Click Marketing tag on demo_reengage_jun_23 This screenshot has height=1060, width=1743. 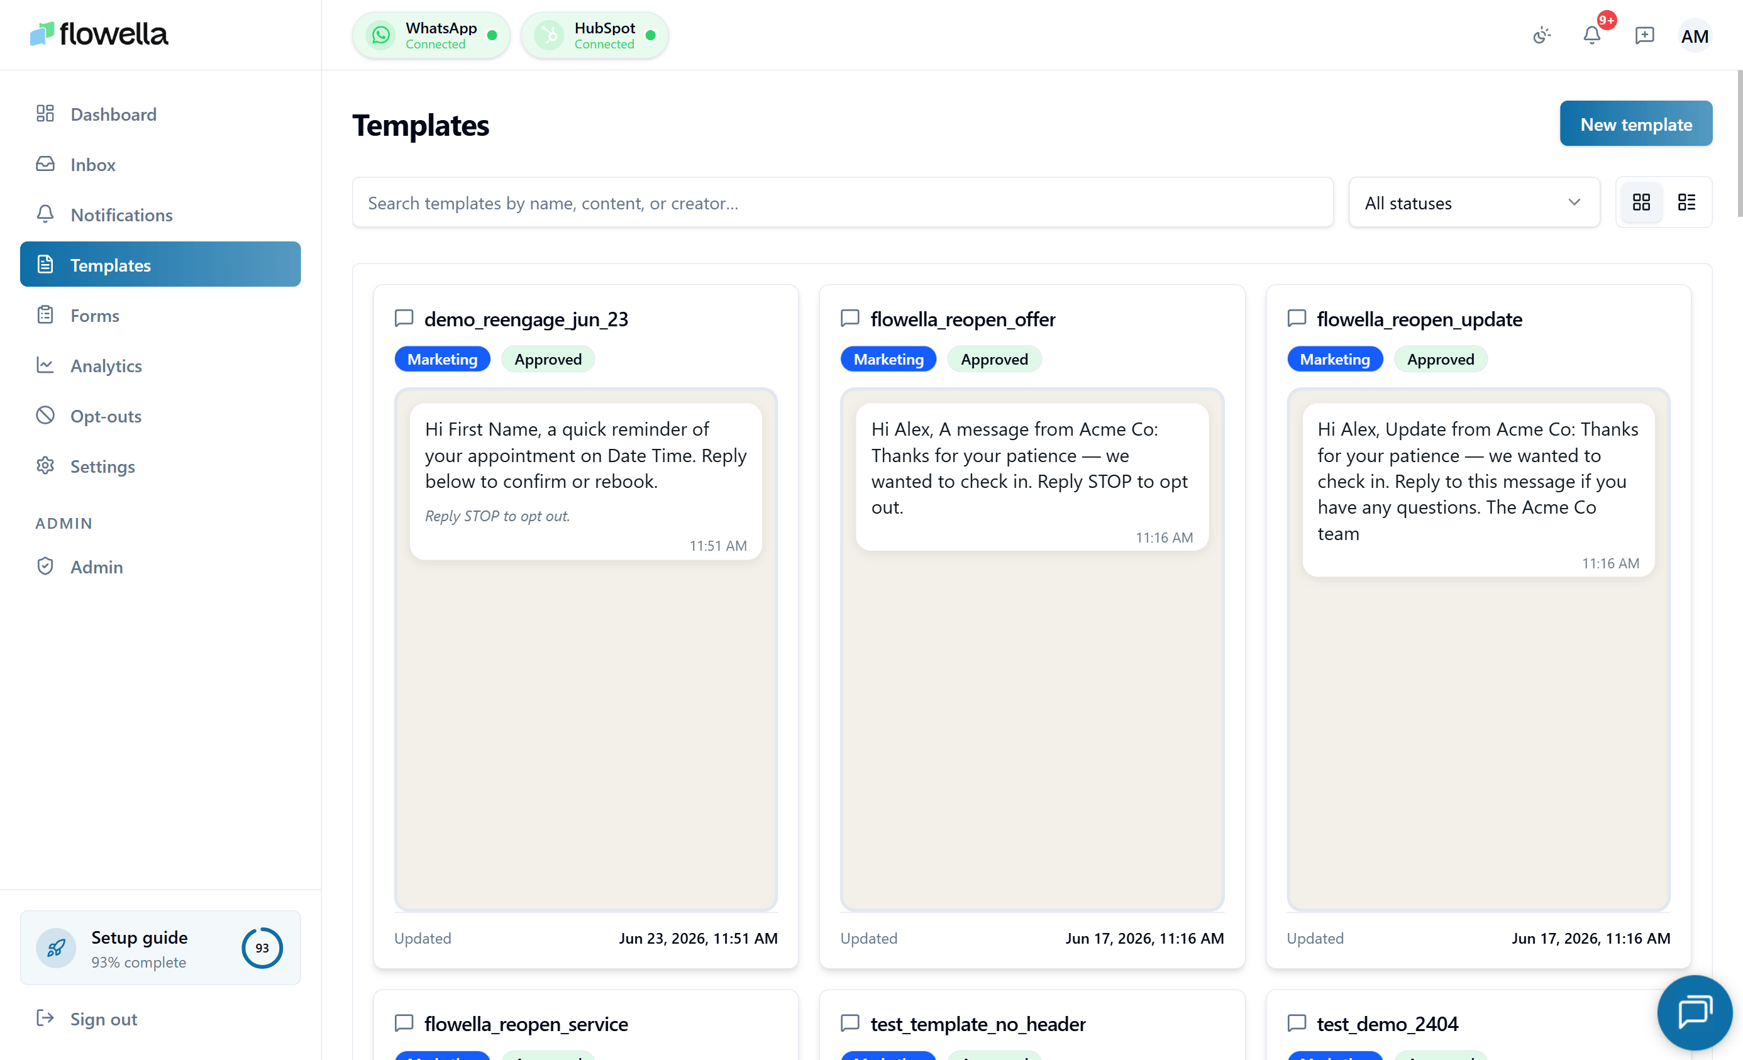click(x=442, y=358)
